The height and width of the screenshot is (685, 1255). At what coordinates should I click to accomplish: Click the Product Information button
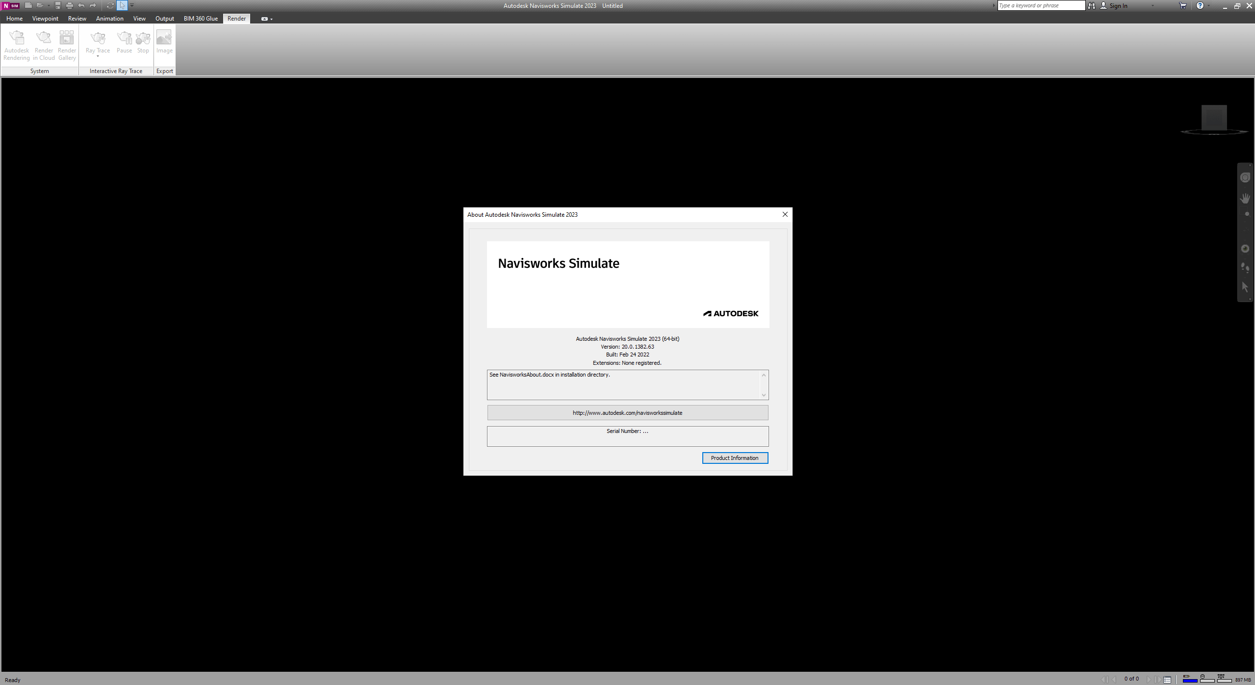point(734,457)
